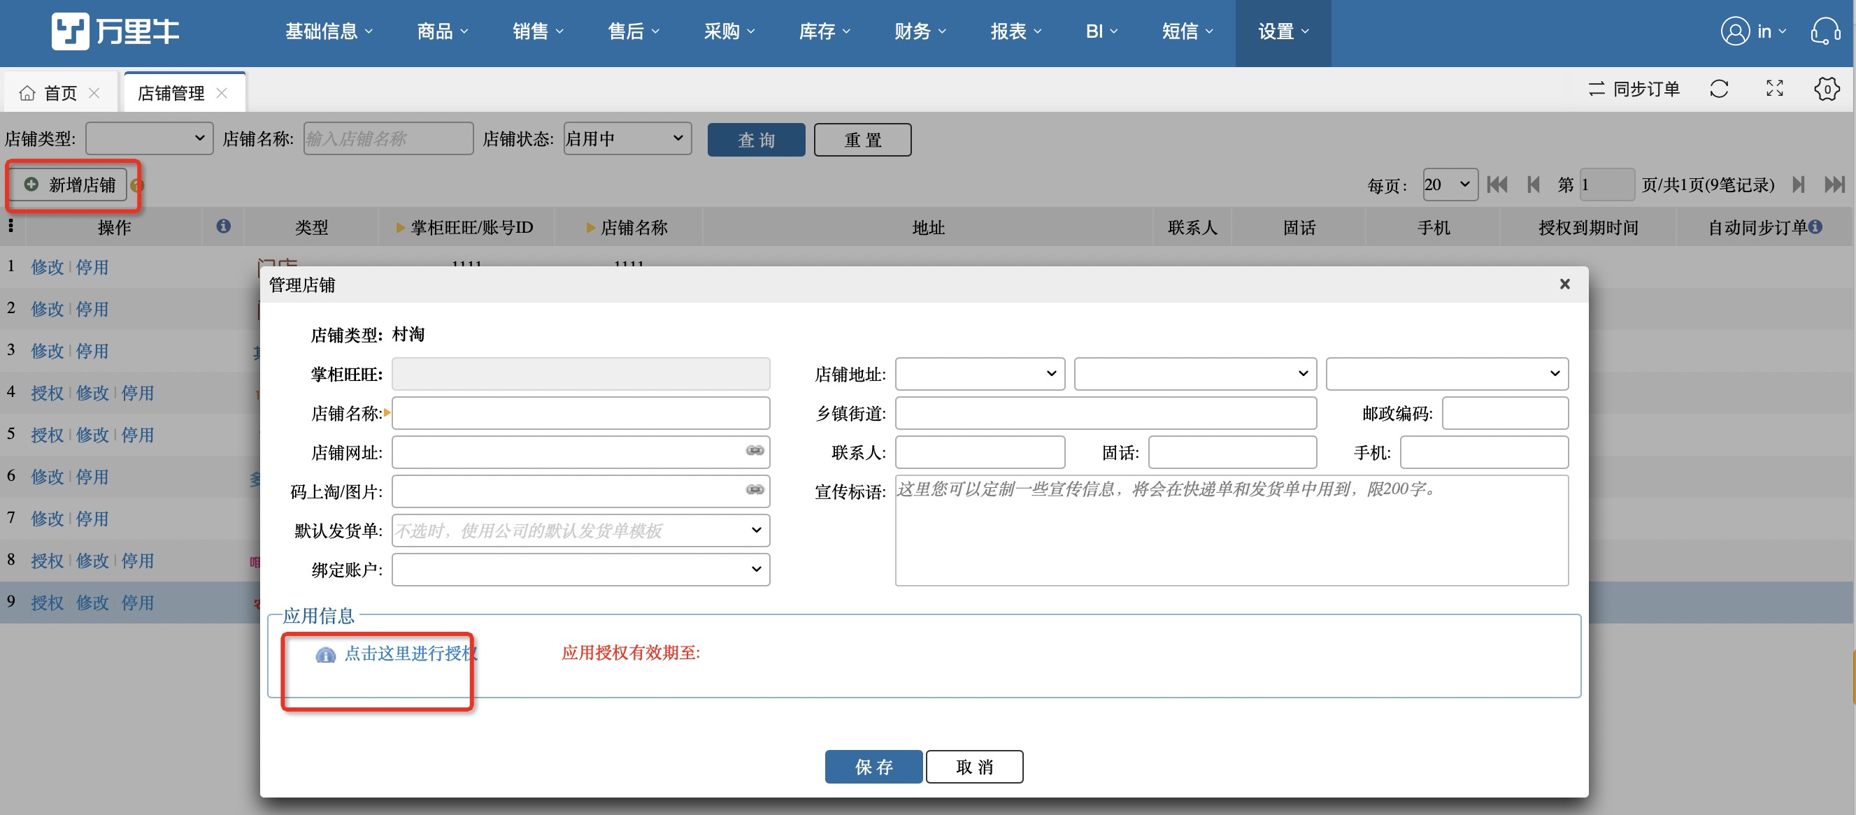The image size is (1856, 815).
Task: Open the 商品 menu
Action: 443,31
